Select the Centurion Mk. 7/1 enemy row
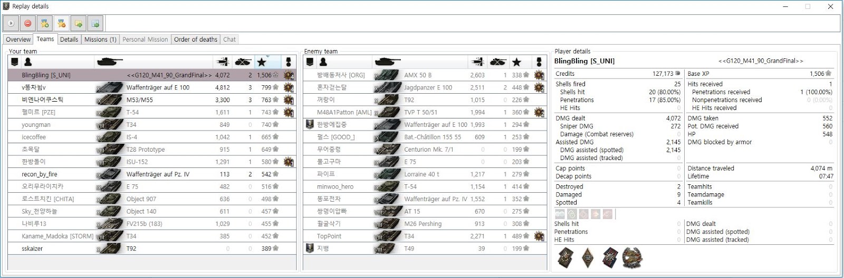844x278 pixels. (x=425, y=150)
